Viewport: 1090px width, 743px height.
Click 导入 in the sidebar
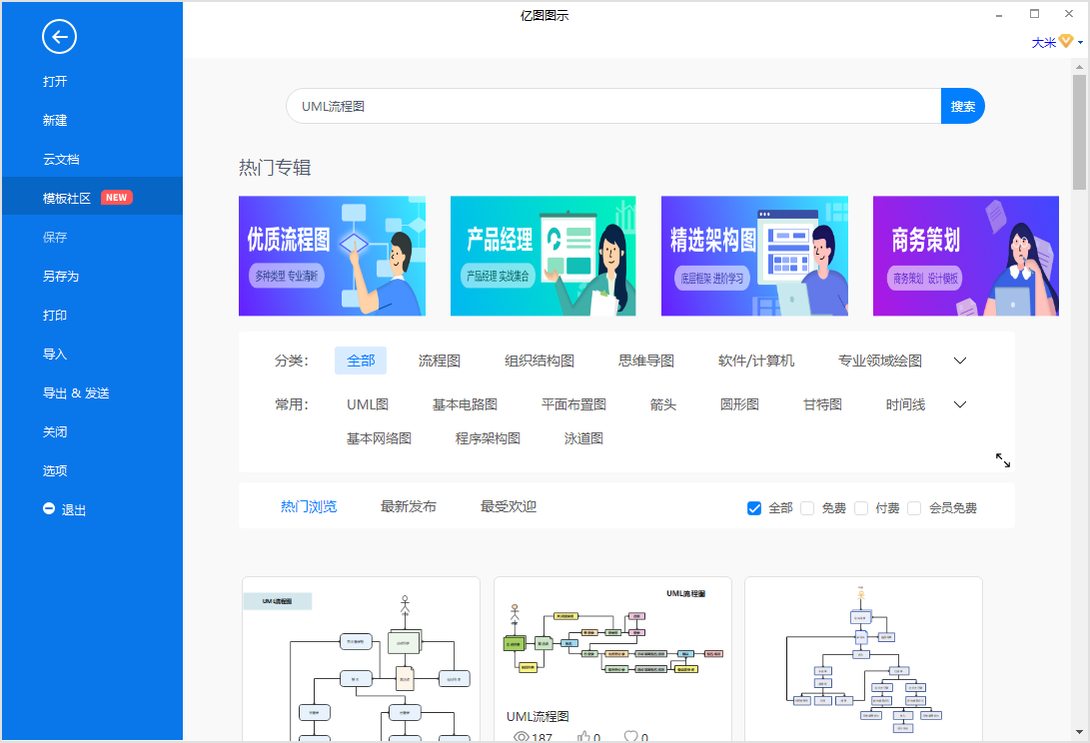click(56, 354)
